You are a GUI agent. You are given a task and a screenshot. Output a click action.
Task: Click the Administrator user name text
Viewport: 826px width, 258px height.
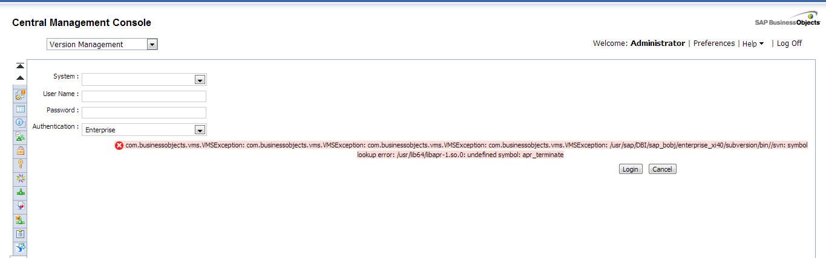[658, 44]
